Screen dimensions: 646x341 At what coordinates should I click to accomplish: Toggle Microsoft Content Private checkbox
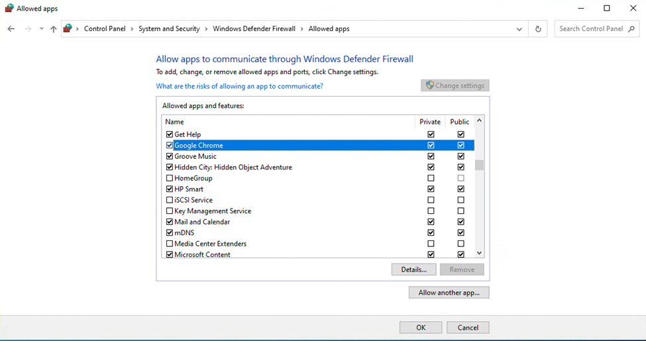click(431, 254)
